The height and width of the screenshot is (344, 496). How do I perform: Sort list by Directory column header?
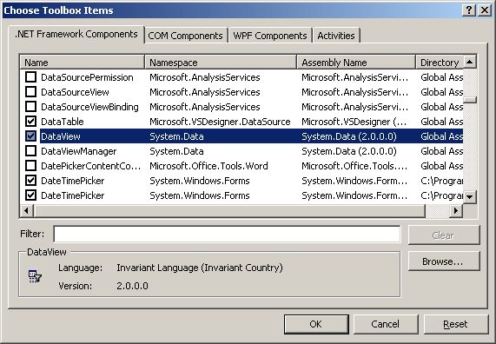pos(440,63)
